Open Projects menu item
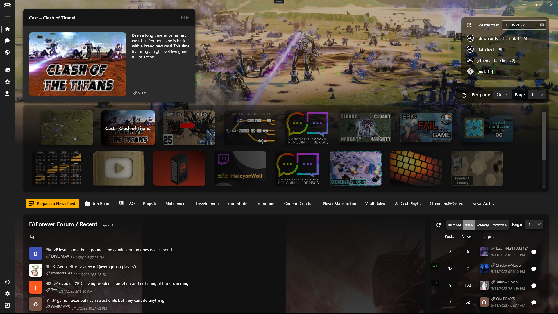The height and width of the screenshot is (314, 558). (150, 204)
